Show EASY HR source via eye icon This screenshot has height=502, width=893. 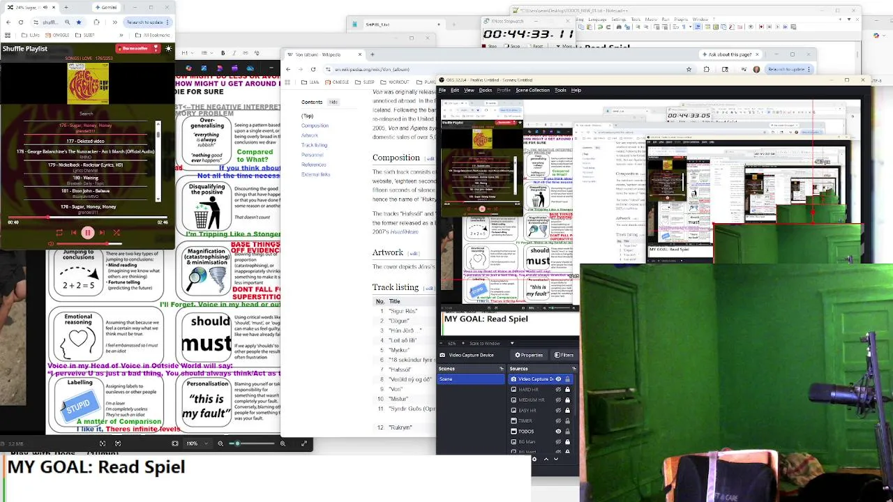point(558,411)
